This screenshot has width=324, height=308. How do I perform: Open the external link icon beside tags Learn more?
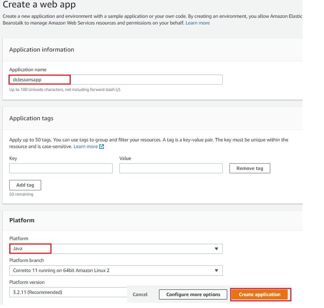click(x=102, y=146)
